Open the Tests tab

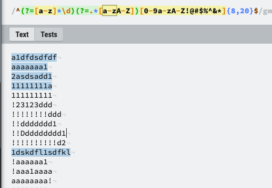[49, 34]
